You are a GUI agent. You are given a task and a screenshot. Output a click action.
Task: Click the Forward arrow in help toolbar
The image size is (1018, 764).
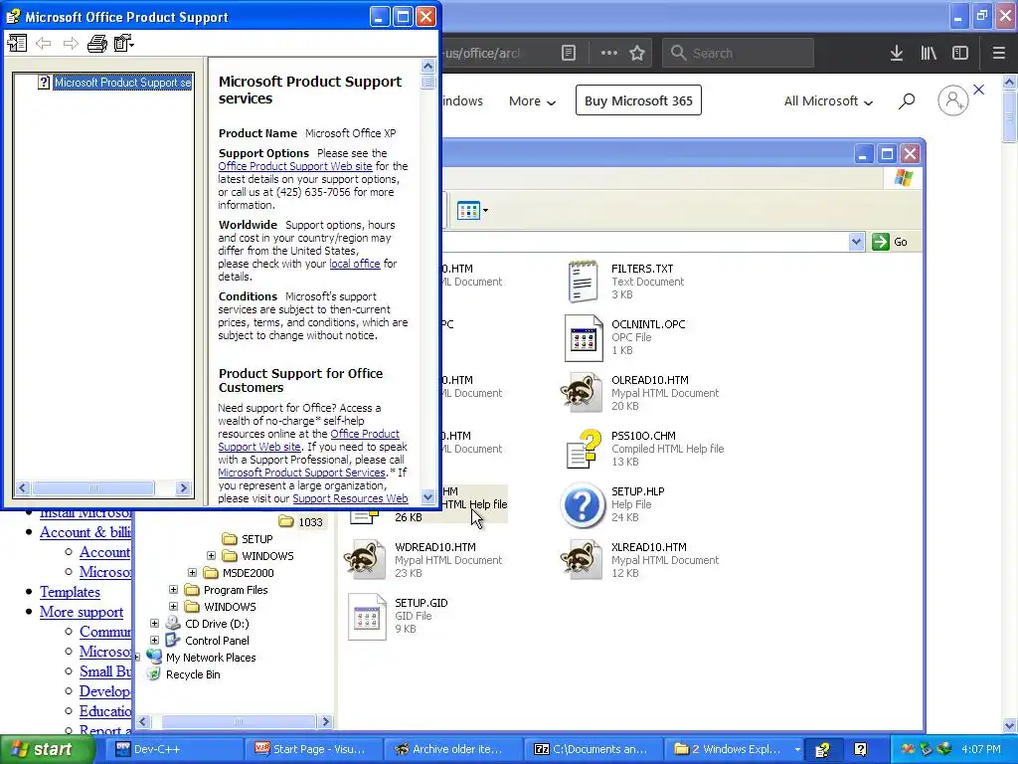click(x=71, y=44)
